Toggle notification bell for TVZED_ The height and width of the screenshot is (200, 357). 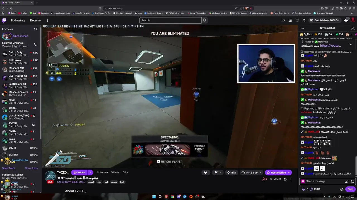click(216, 172)
